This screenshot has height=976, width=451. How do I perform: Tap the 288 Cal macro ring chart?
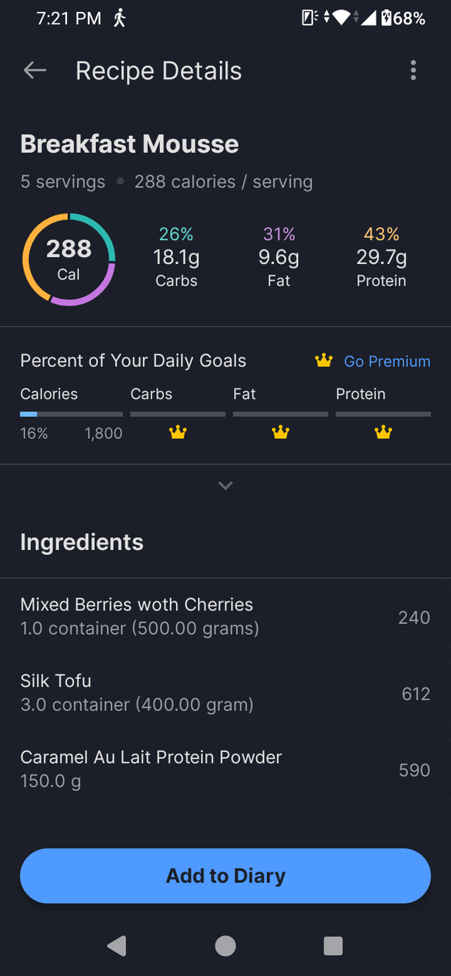(x=69, y=258)
